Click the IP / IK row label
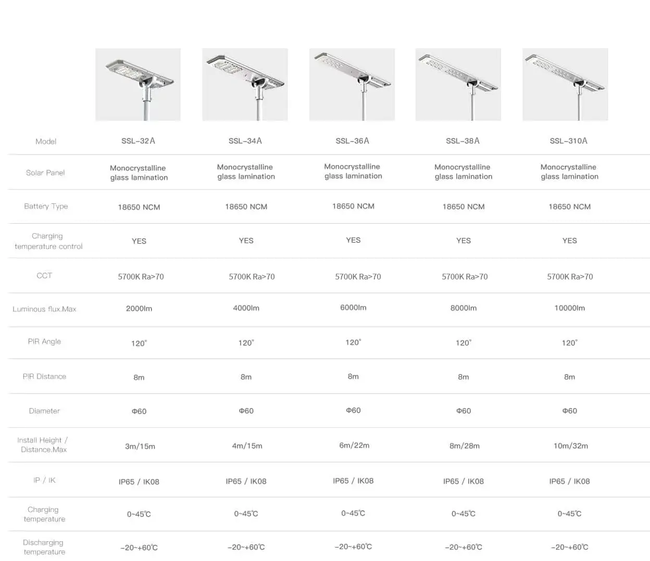 [44, 480]
